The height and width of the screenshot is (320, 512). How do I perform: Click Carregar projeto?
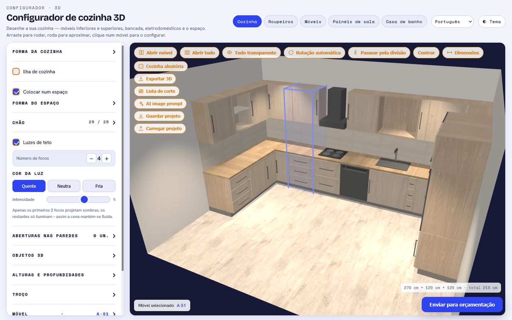[x=160, y=128]
